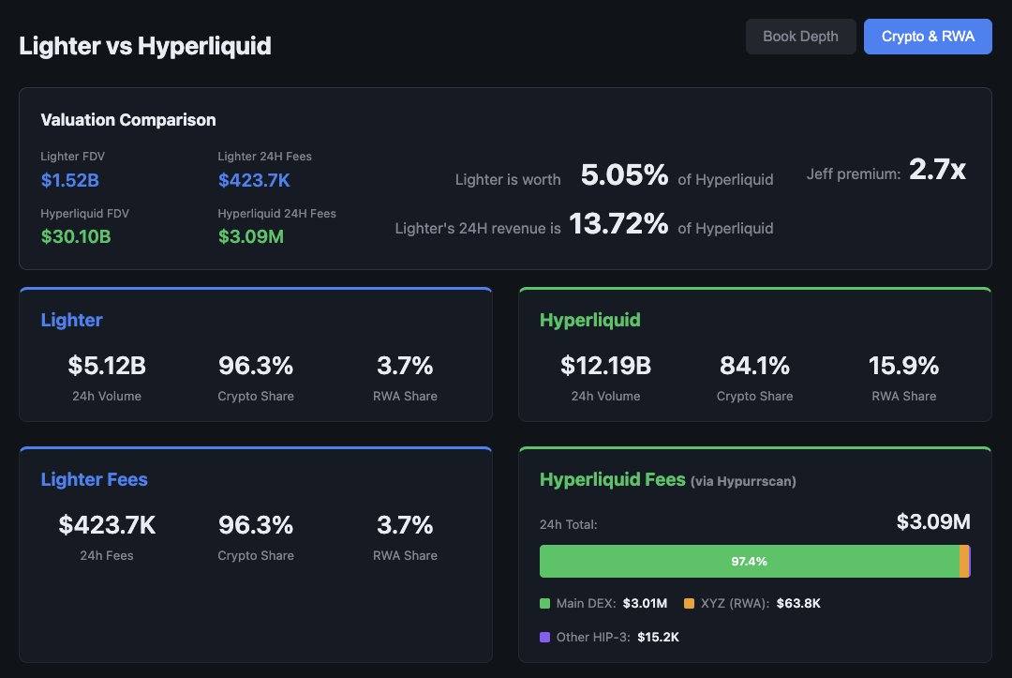This screenshot has height=678, width=1012.
Task: Switch to the Book Depth tab
Action: [800, 37]
